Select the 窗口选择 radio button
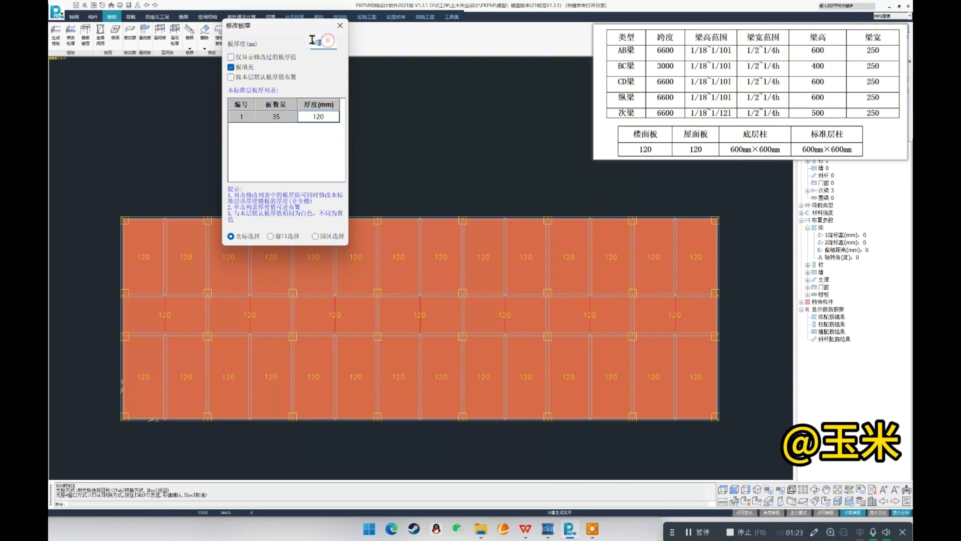961x541 pixels. pyautogui.click(x=271, y=236)
